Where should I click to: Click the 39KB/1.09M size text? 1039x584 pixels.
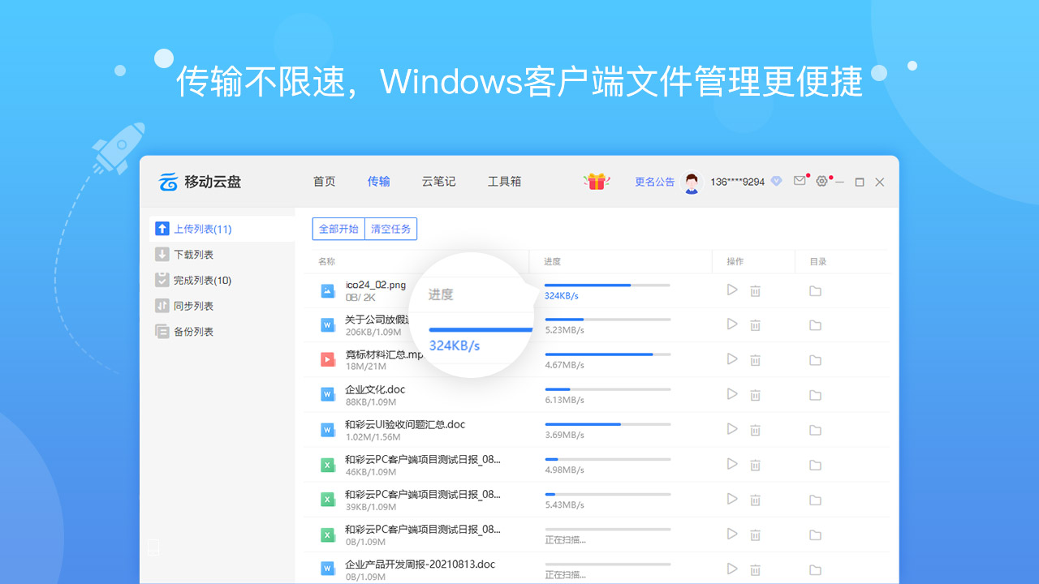tap(371, 506)
